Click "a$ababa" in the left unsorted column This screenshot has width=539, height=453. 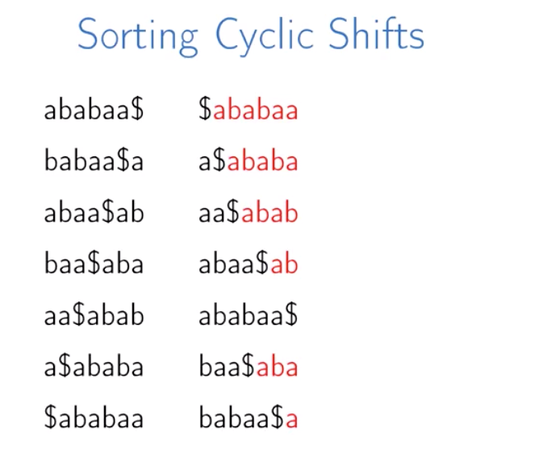click(x=94, y=368)
